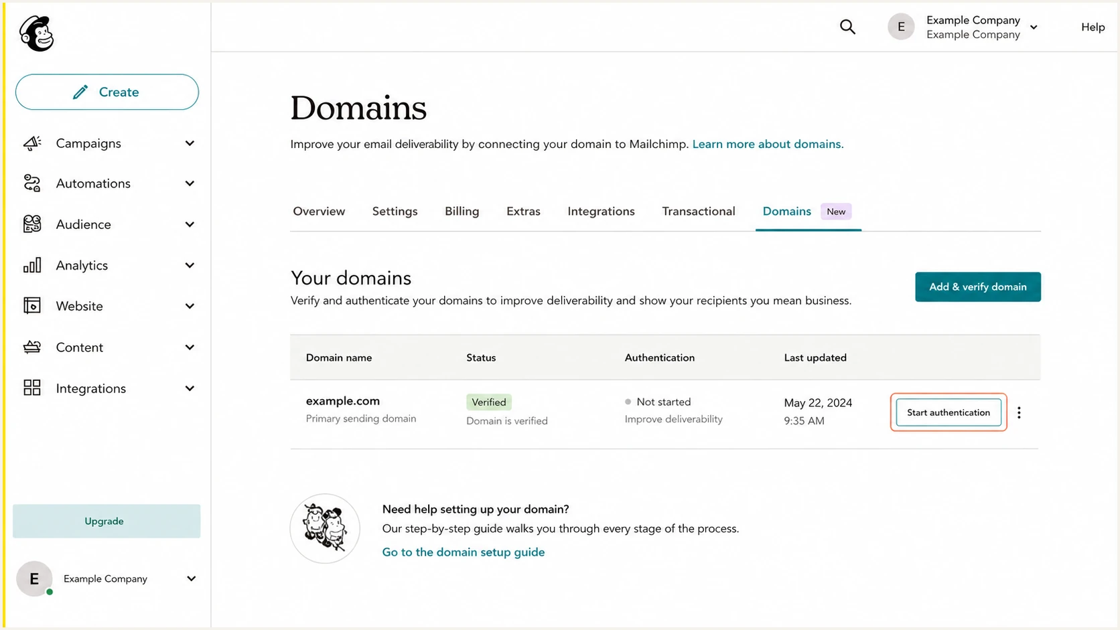Click the Automations label in the sidebar
This screenshot has height=630, width=1120.
[93, 183]
